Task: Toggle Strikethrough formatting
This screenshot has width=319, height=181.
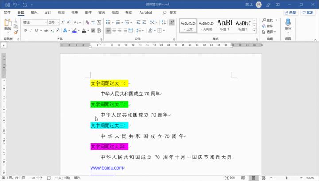Action: pyautogui.click(x=46, y=30)
